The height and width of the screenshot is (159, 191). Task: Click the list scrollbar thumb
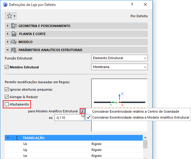tap(145, 144)
